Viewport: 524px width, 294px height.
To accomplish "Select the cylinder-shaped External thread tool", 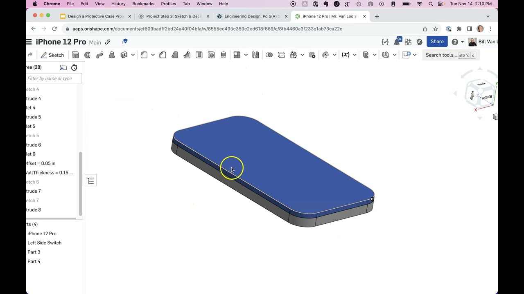I will pyautogui.click(x=223, y=55).
